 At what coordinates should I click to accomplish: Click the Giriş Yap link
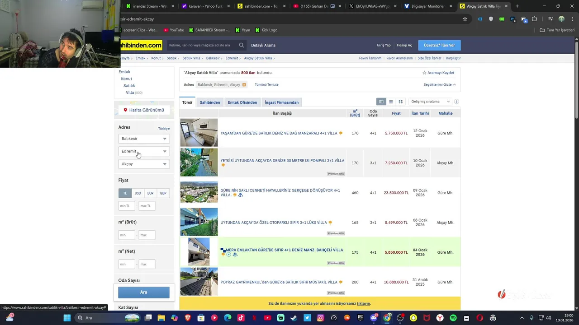point(384,45)
